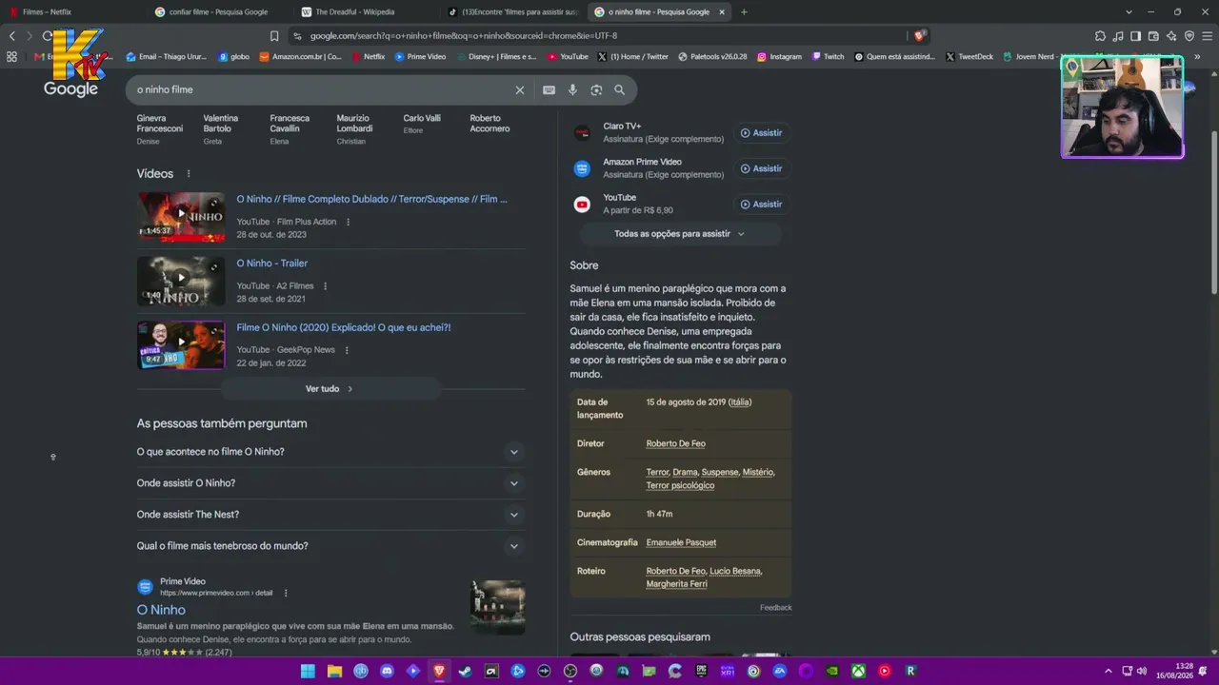Open the volume control in the system tray
The width and height of the screenshot is (1219, 685).
pyautogui.click(x=1141, y=671)
